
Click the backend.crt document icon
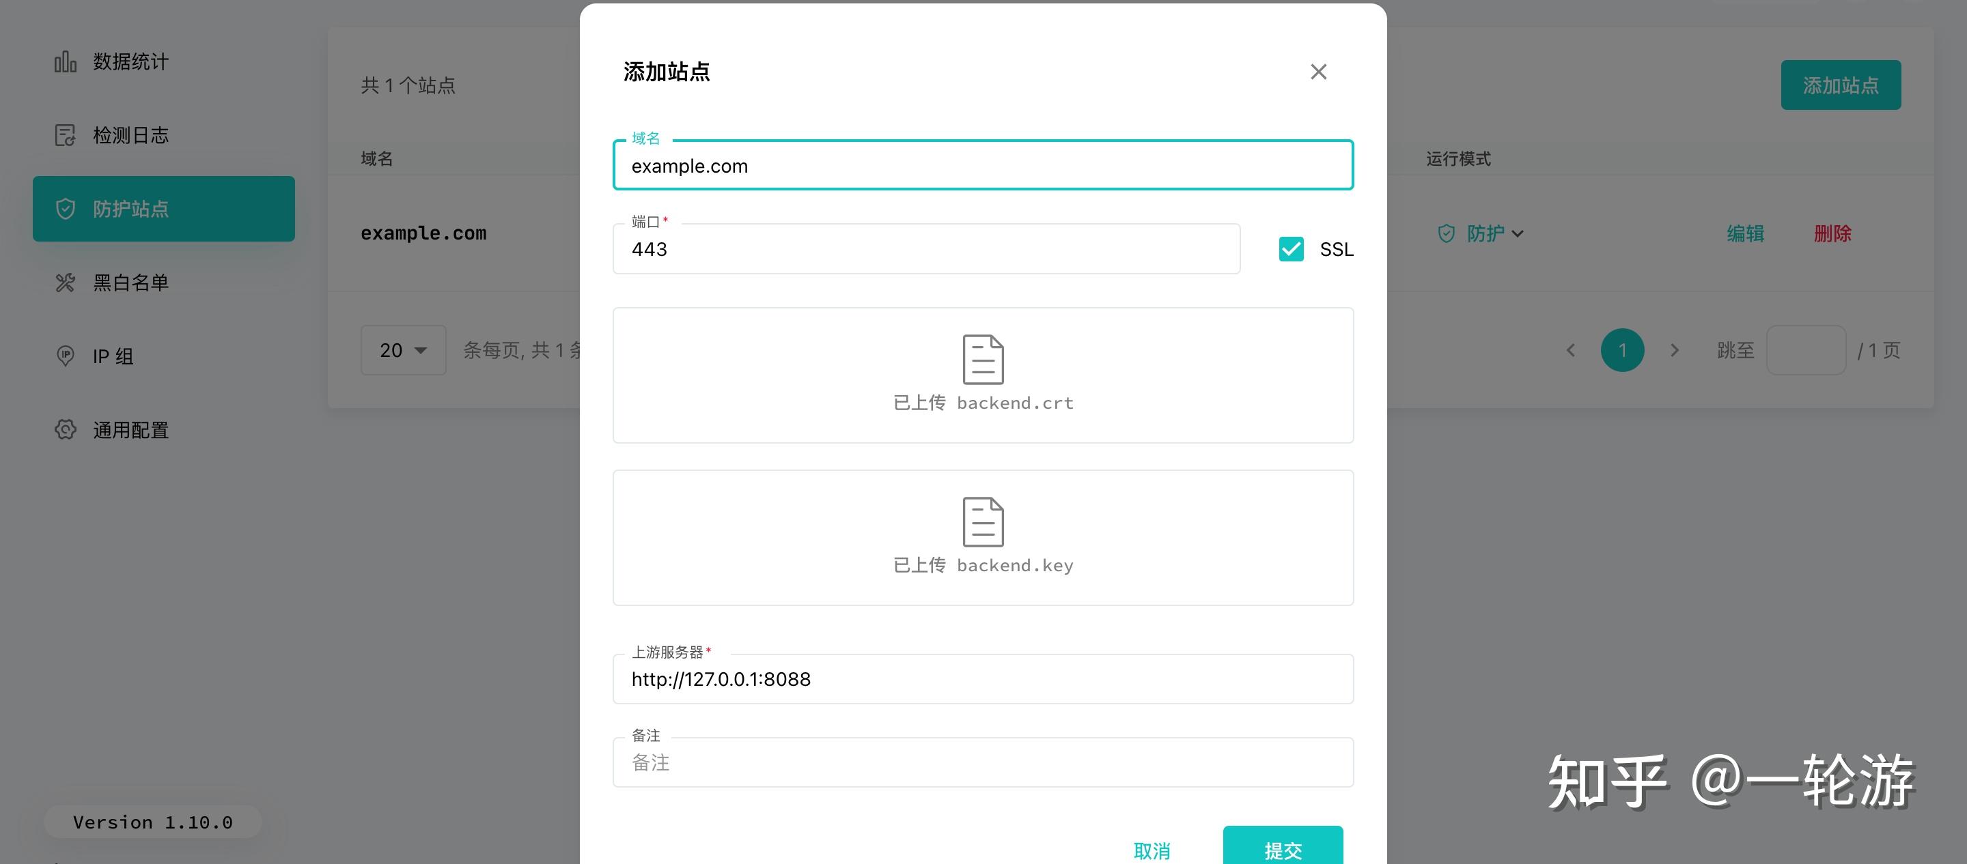tap(983, 359)
